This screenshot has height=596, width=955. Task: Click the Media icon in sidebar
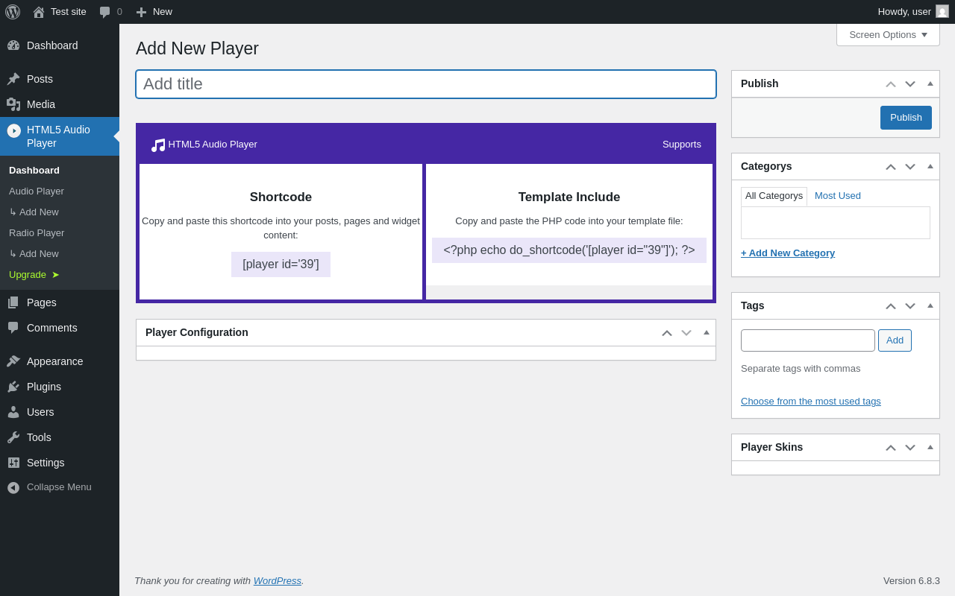click(x=13, y=104)
